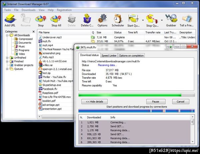Click connections list scrollbar down arrow

[x=192, y=142]
